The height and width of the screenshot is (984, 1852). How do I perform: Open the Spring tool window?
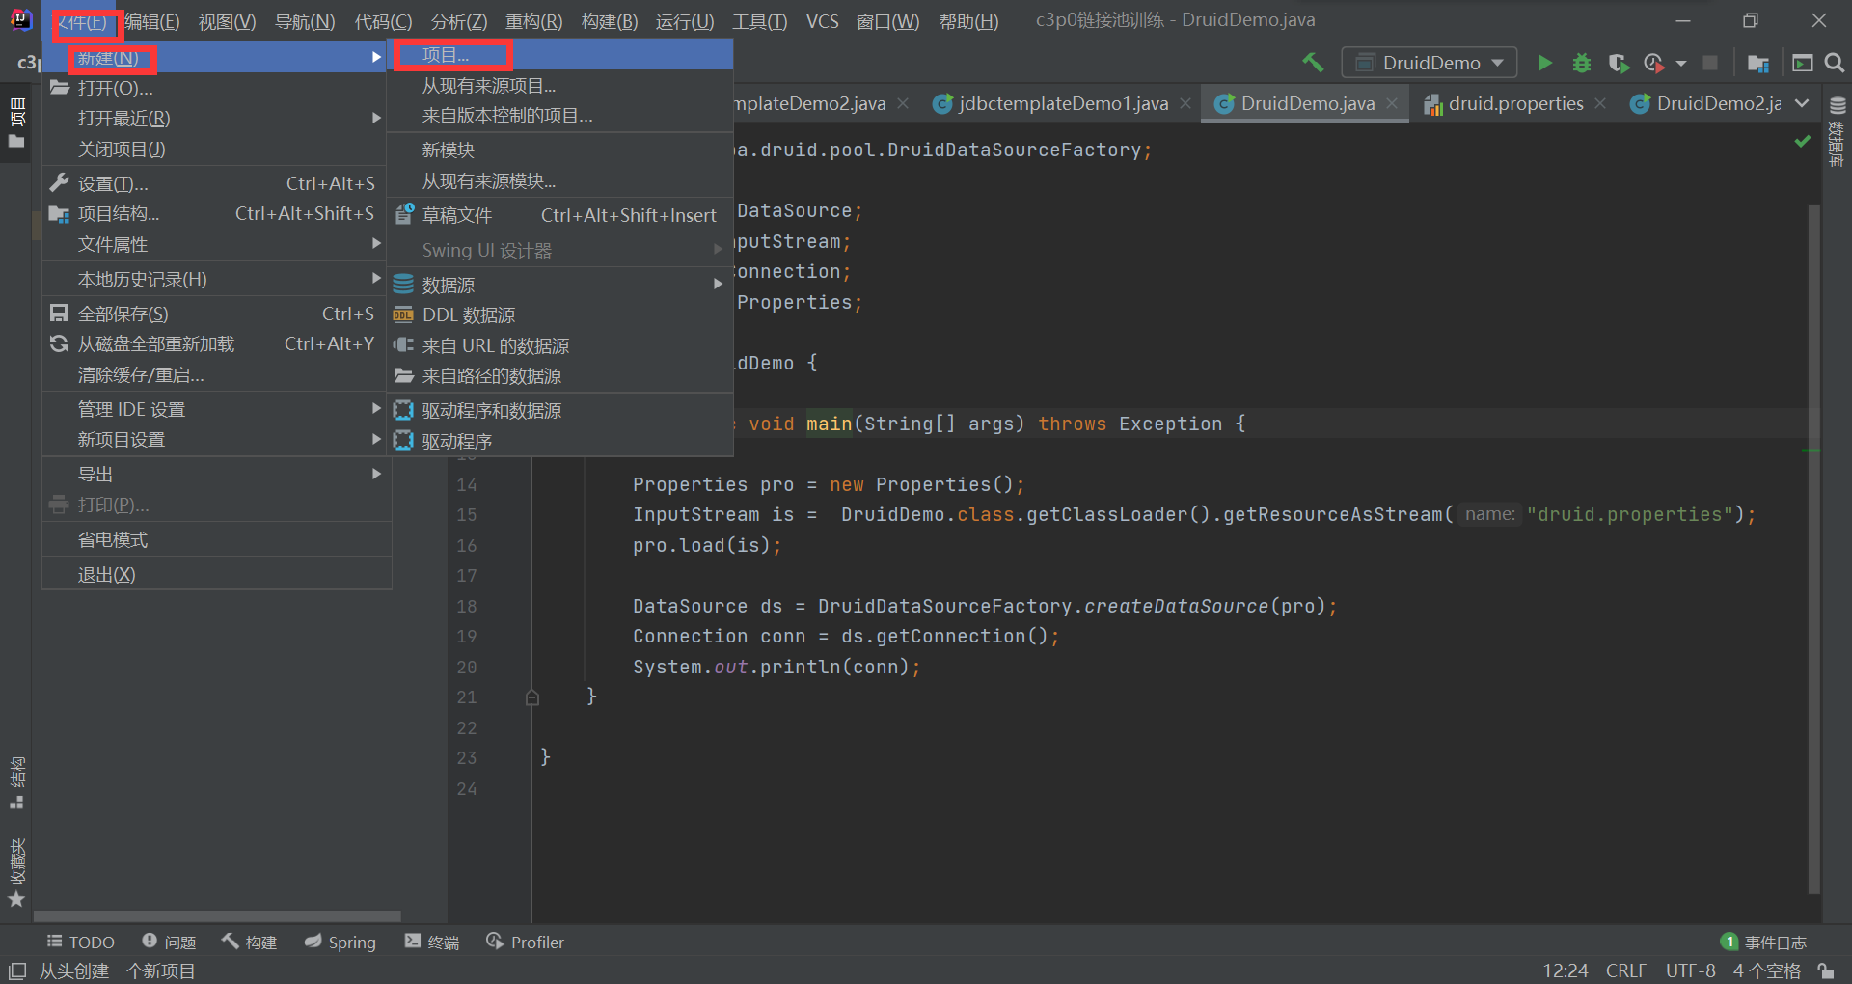(x=340, y=942)
